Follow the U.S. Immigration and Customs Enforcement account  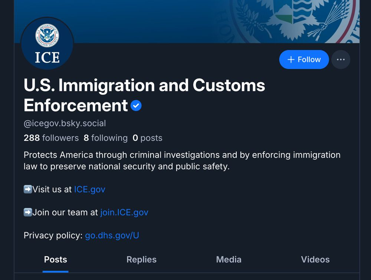tap(304, 60)
